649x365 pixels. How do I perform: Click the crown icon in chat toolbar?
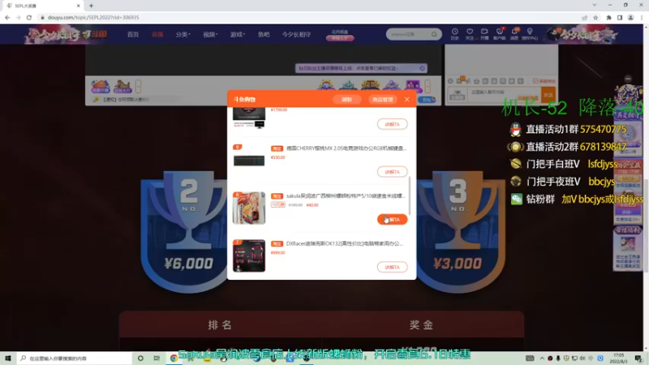click(x=476, y=81)
